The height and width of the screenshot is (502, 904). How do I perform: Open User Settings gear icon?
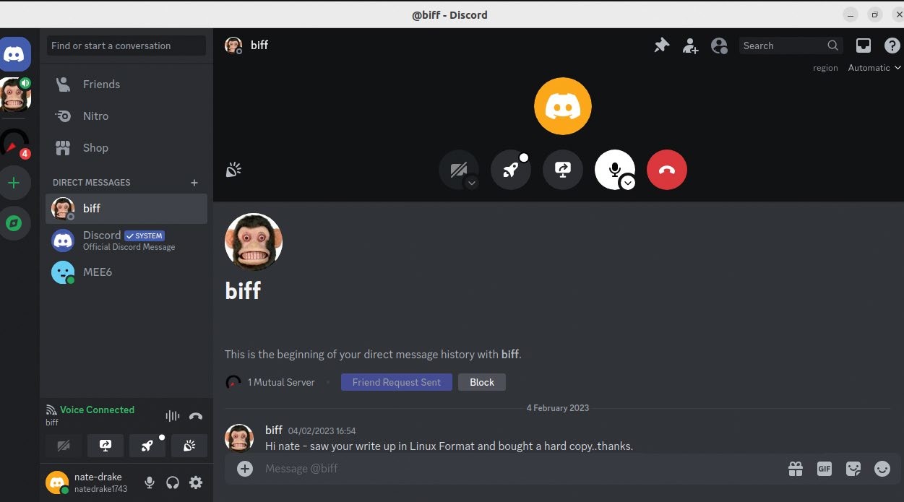click(196, 482)
